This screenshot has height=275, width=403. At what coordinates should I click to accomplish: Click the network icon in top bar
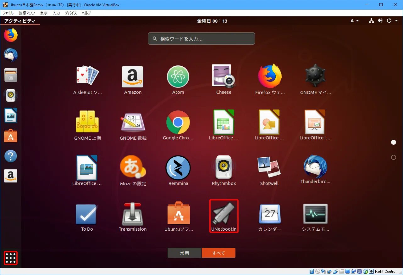point(371,21)
